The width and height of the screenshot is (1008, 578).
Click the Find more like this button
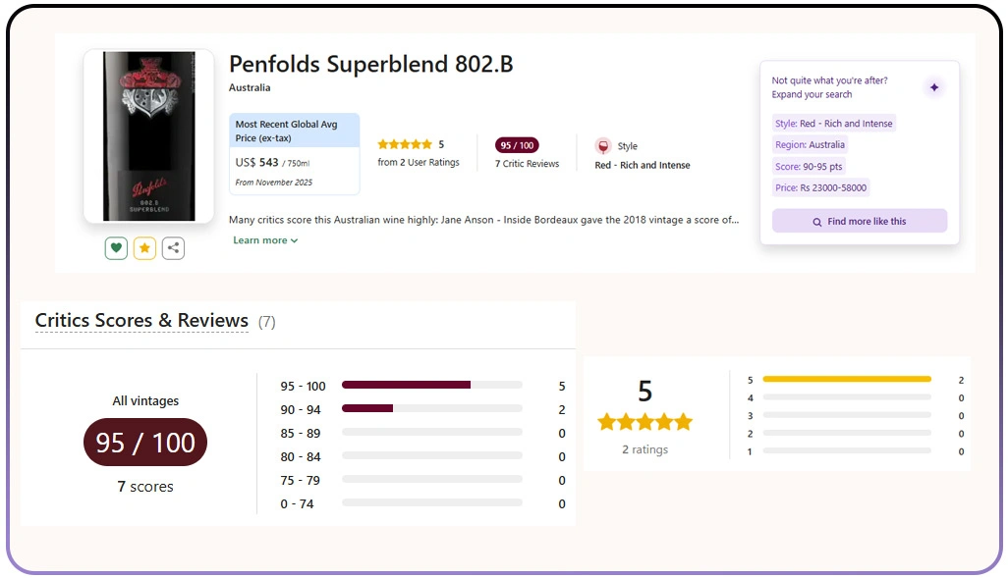pos(860,220)
